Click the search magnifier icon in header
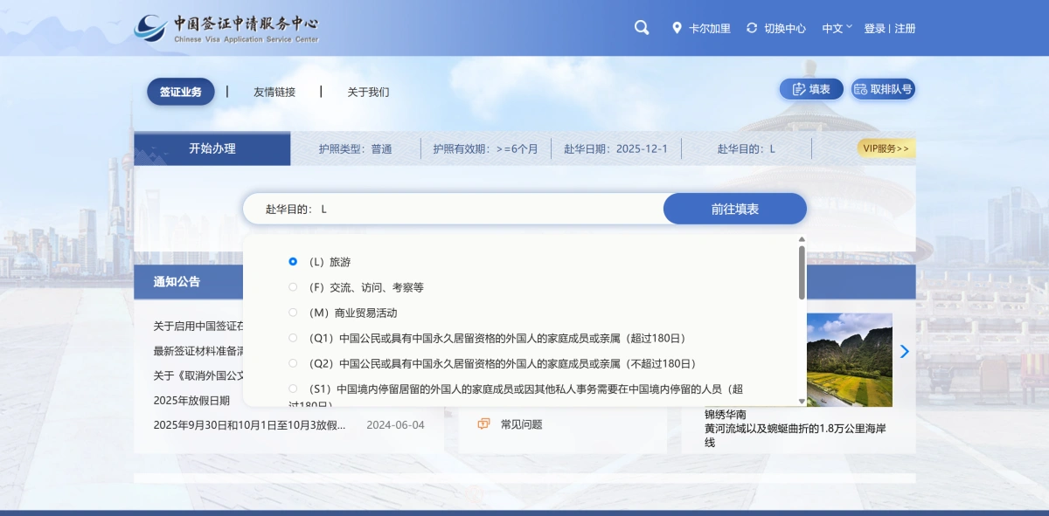 coord(642,28)
